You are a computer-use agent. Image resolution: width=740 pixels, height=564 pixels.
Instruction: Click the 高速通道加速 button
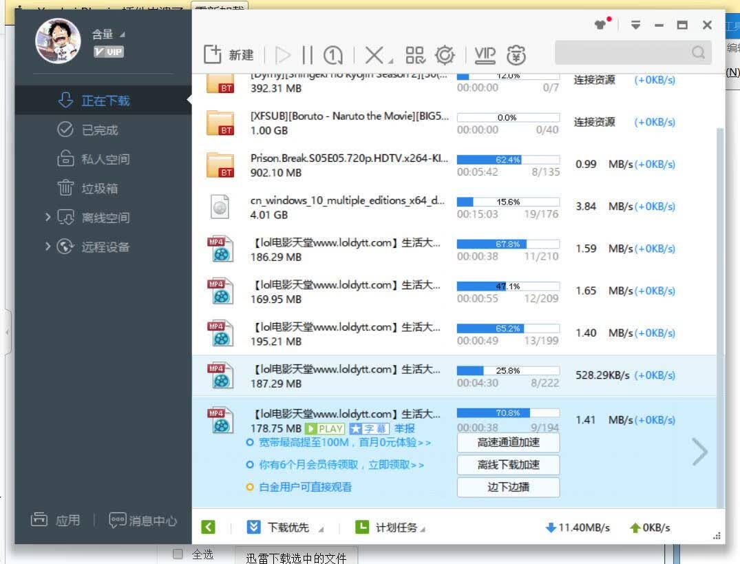pos(508,443)
